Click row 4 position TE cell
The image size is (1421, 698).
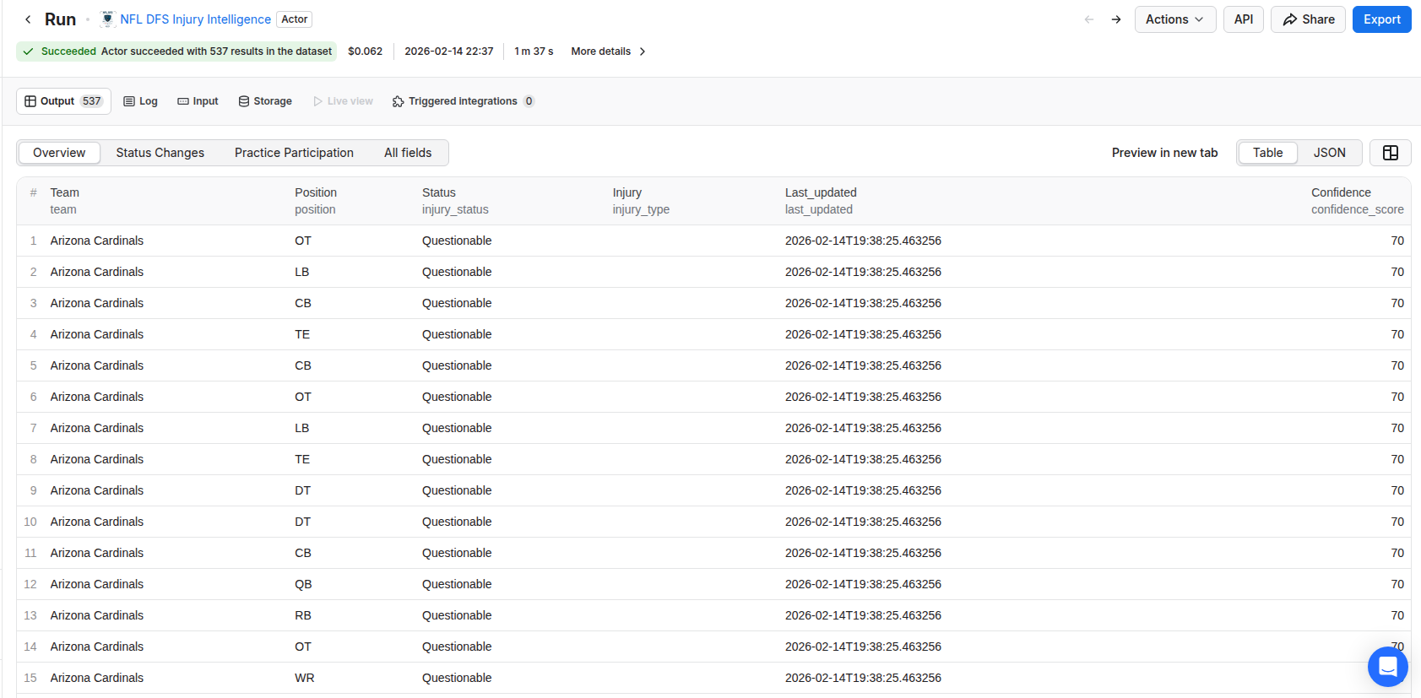tap(302, 334)
